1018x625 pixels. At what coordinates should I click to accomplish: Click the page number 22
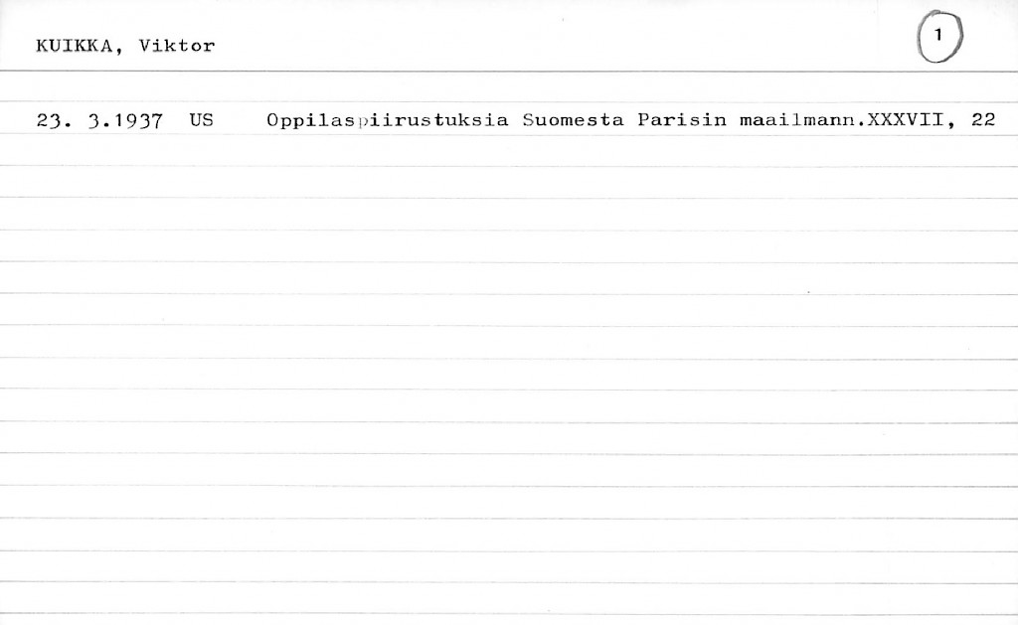983,121
